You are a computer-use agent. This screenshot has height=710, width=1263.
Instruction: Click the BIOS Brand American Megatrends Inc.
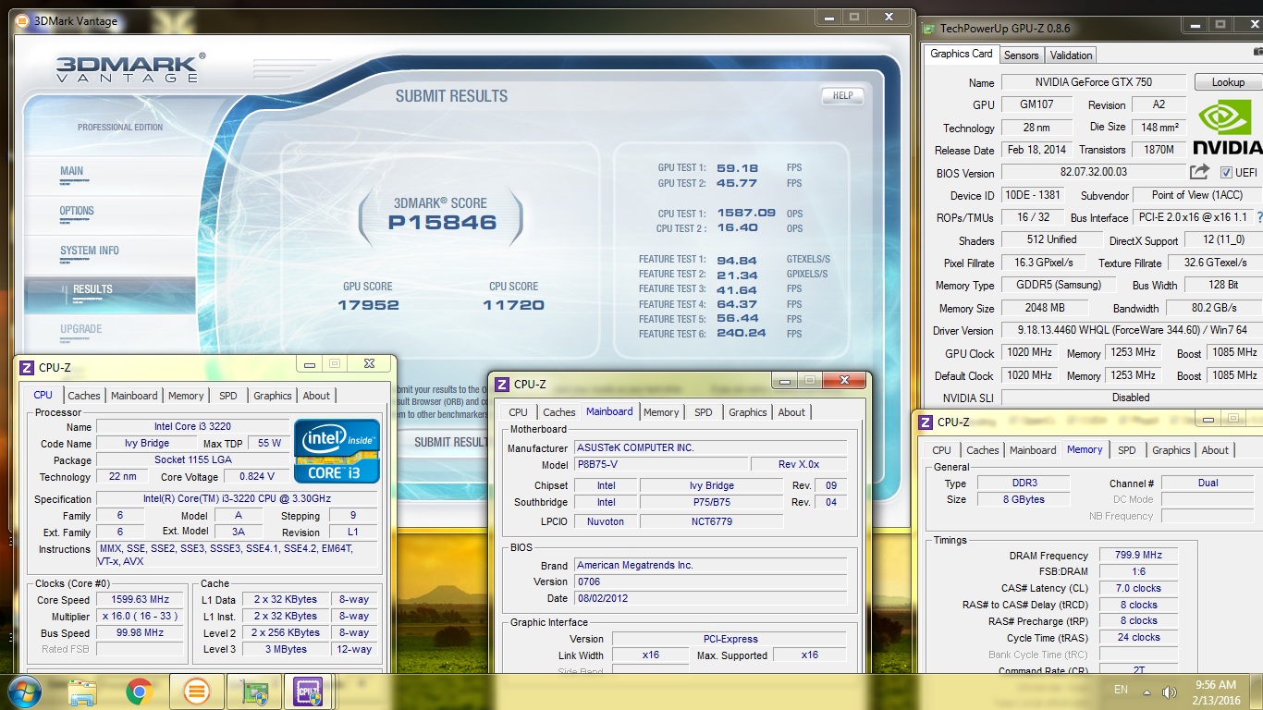click(x=710, y=565)
